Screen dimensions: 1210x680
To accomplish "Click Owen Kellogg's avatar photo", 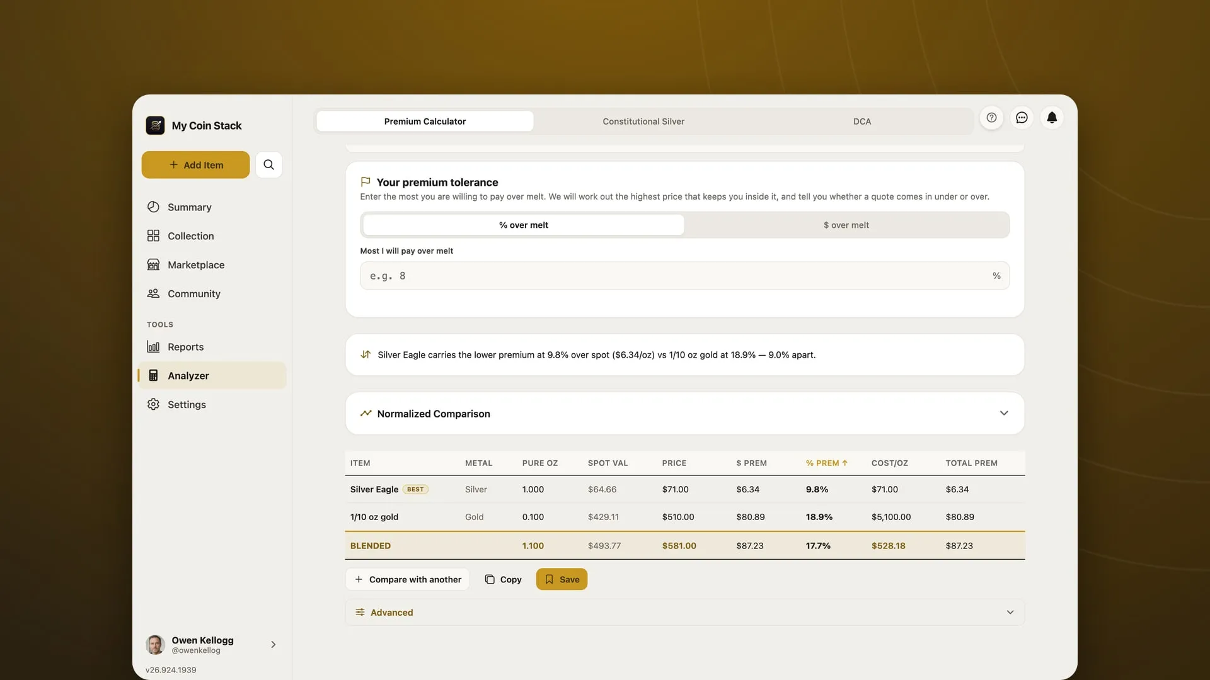I will pos(155,645).
